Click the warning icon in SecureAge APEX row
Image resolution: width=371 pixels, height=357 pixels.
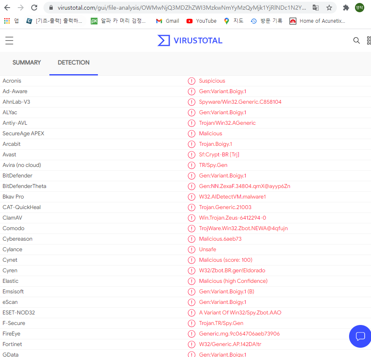pyautogui.click(x=192, y=134)
